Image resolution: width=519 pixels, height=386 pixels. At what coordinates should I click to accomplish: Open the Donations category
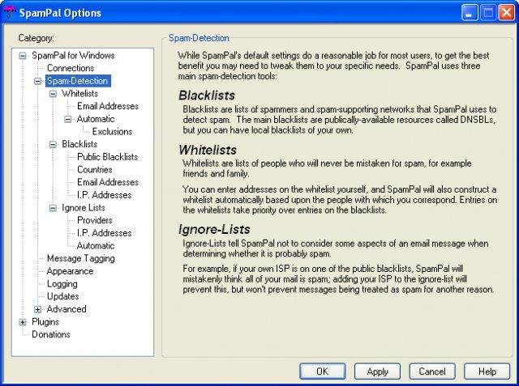(x=51, y=334)
